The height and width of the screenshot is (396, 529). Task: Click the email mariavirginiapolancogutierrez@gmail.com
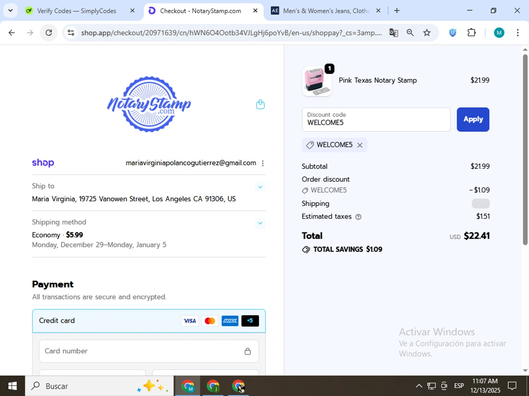coord(191,163)
